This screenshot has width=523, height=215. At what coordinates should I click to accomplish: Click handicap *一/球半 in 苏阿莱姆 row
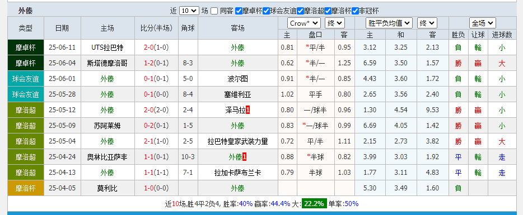tap(315, 126)
